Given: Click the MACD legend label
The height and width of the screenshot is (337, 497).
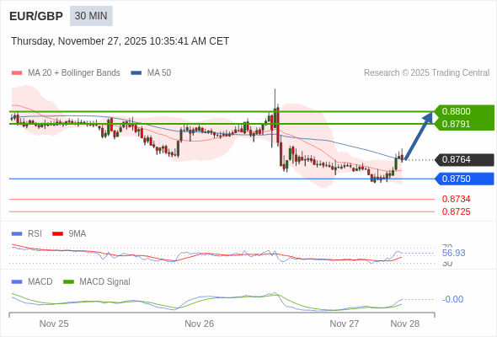Looking at the screenshot, I should click(x=40, y=282).
